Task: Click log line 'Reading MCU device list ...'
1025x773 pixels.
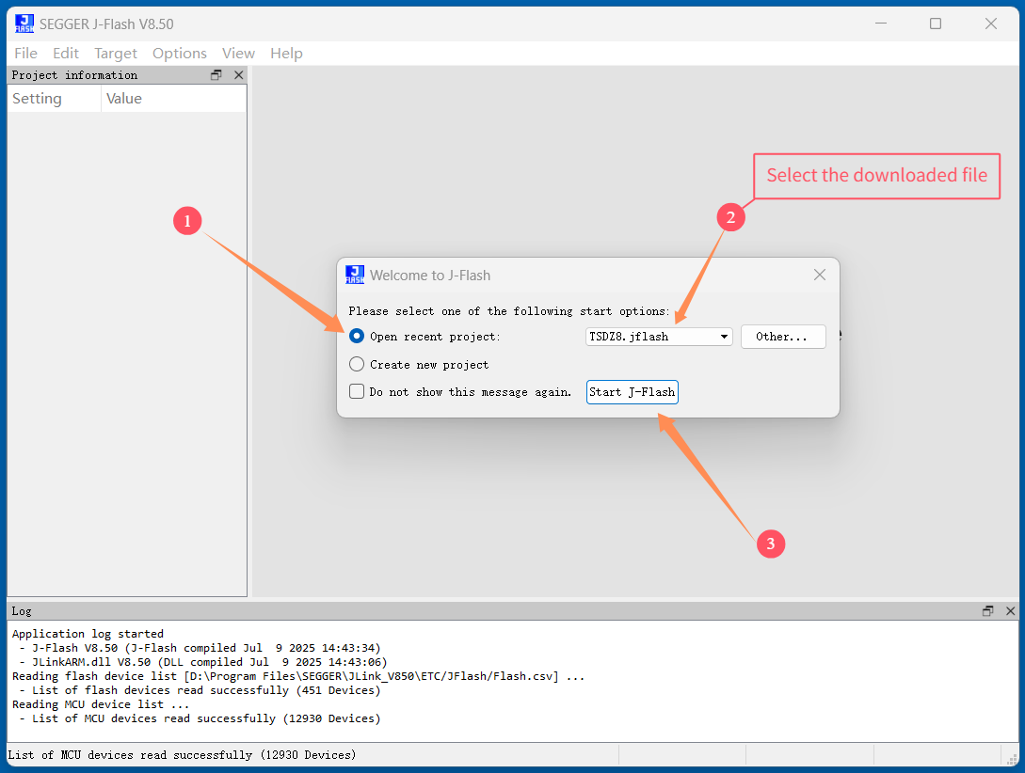Action: coord(101,704)
